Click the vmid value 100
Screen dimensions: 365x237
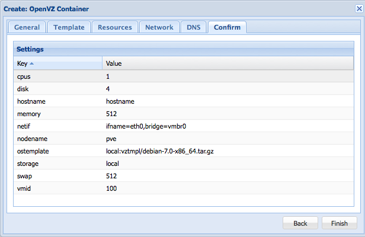coord(228,188)
